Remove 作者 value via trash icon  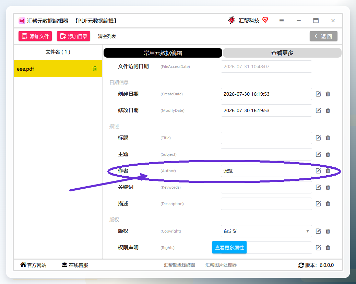[328, 171]
